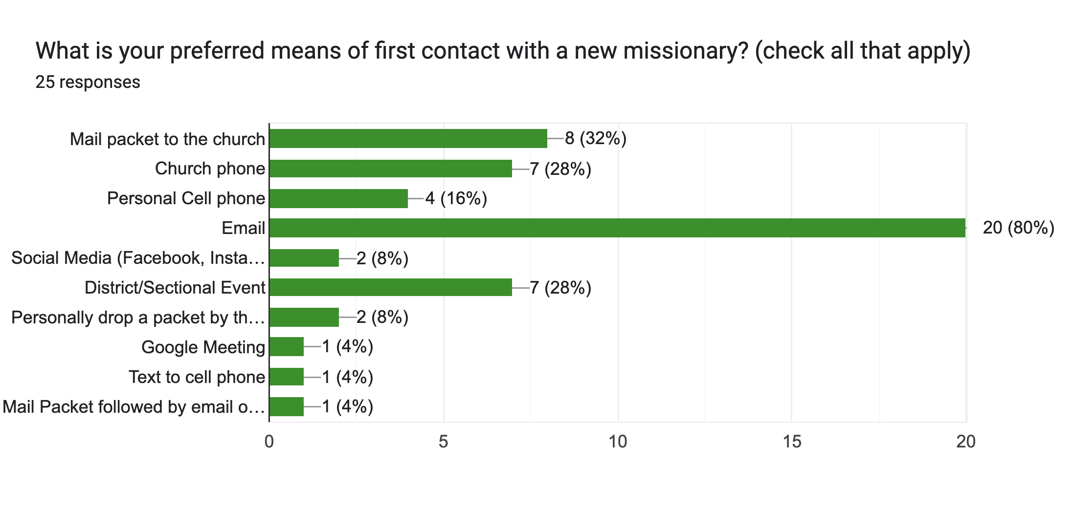
Task: Click the x-axis value 10
Action: [x=618, y=442]
